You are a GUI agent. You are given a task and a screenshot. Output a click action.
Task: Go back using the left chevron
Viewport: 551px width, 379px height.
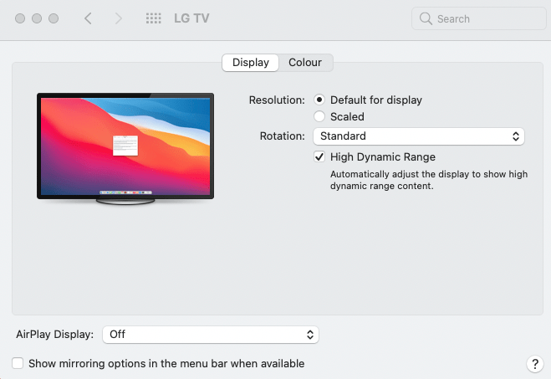(88, 18)
